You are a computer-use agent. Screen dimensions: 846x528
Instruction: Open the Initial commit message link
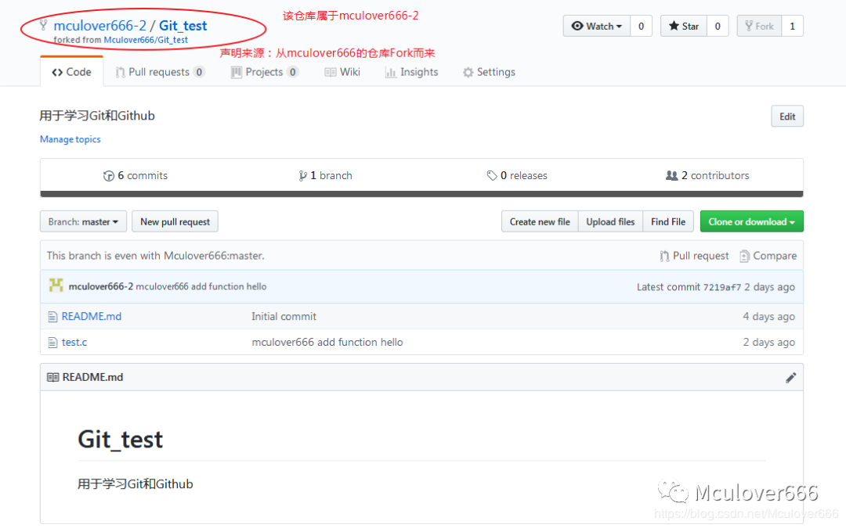pyautogui.click(x=284, y=316)
